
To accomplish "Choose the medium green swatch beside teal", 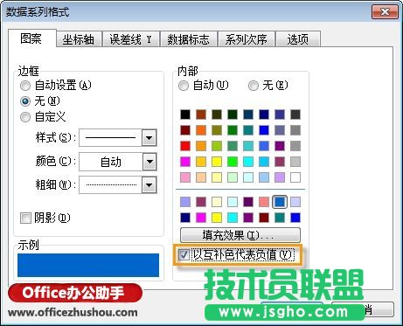I will pyautogui.click(x=233, y=130).
